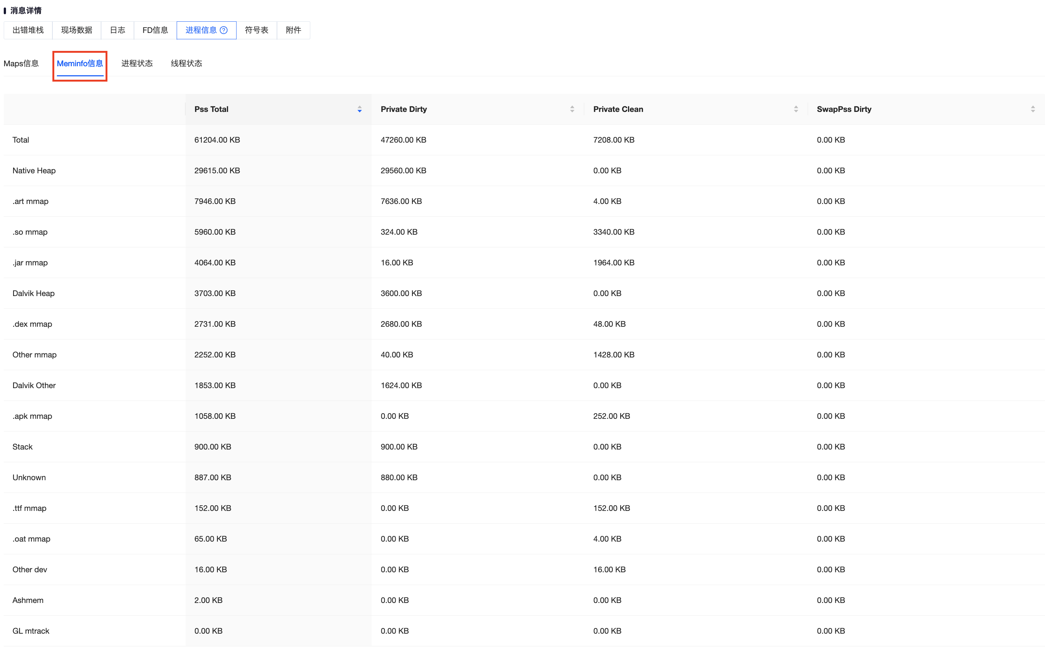Sort by Private Clean column arrows

point(796,110)
